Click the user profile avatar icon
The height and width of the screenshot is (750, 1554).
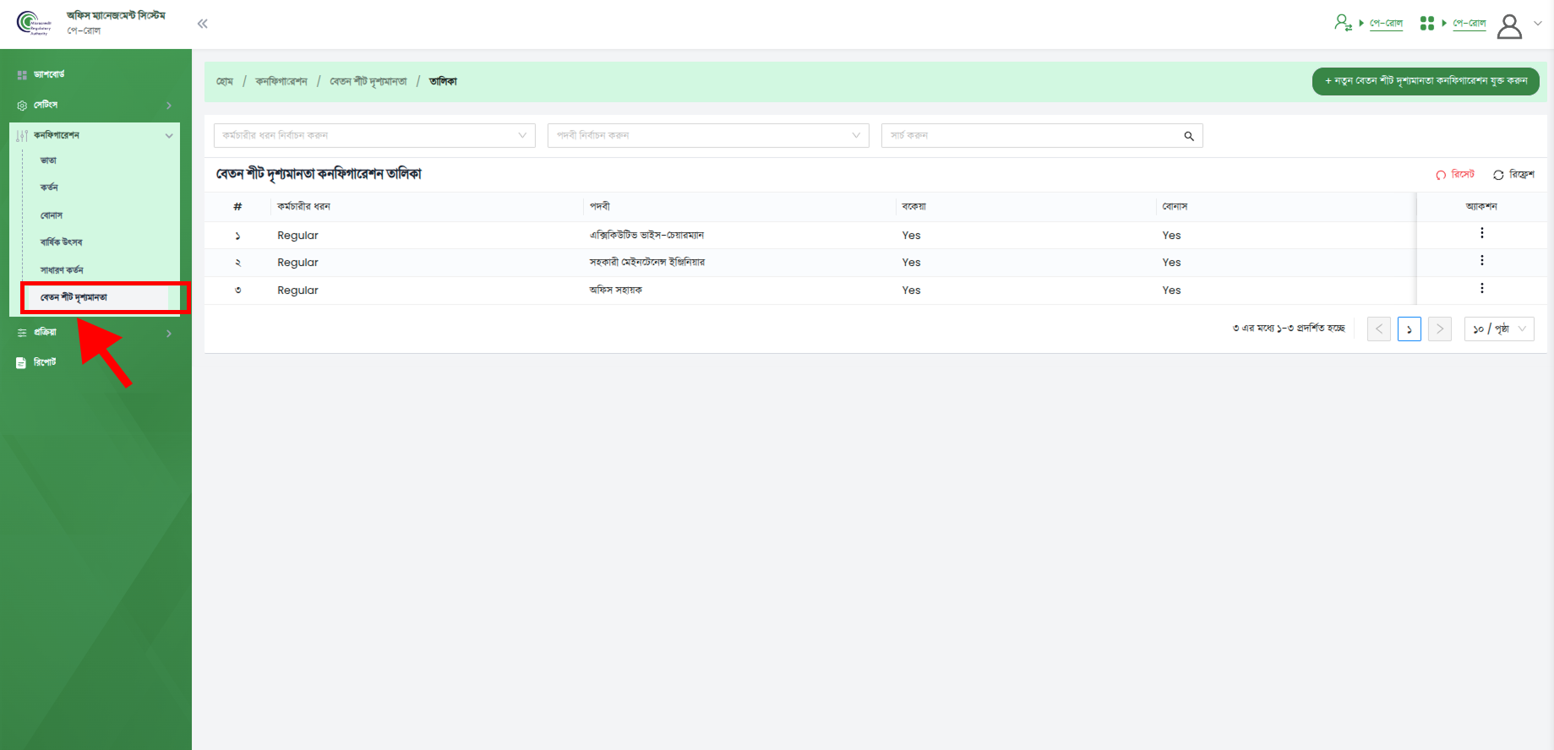pos(1509,25)
